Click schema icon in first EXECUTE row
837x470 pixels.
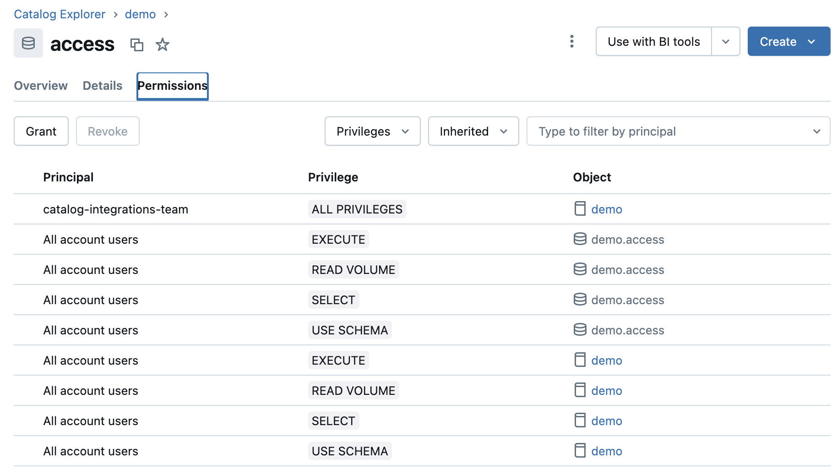(x=580, y=239)
